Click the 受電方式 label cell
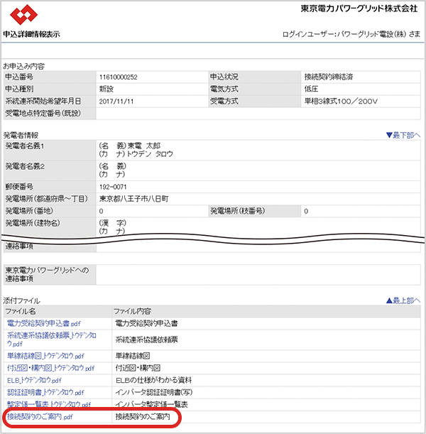426x434 pixels. [x=255, y=102]
